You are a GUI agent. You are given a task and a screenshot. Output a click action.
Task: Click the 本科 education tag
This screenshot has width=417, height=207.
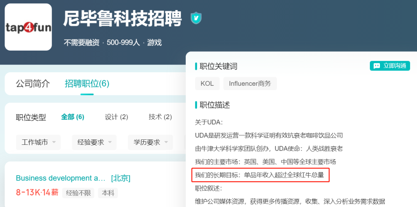(x=108, y=193)
